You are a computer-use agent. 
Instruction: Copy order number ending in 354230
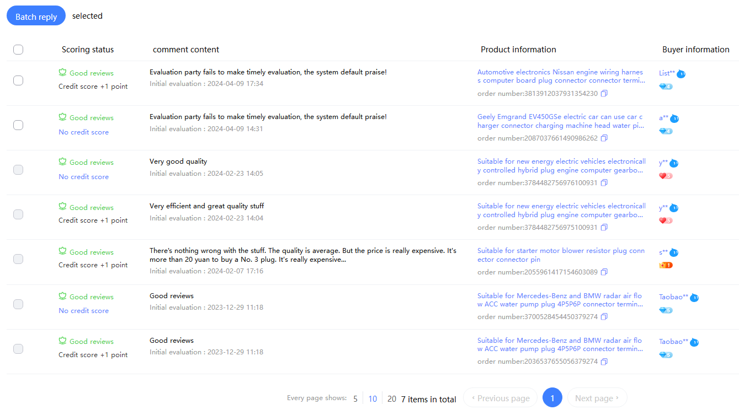(604, 94)
